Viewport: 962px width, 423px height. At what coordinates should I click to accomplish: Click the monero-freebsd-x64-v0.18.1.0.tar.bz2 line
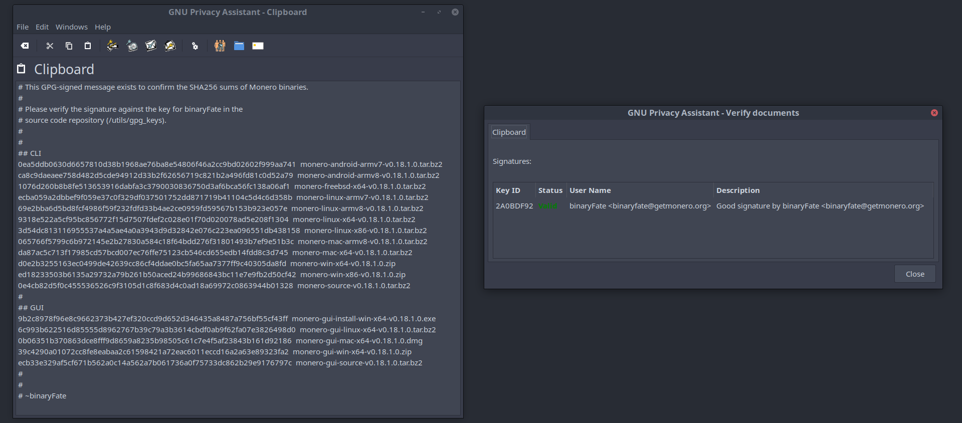[x=222, y=186]
